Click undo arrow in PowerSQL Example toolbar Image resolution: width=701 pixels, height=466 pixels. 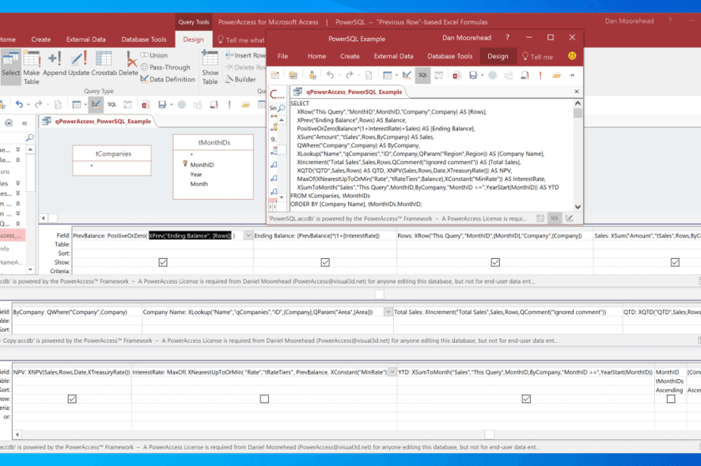coord(331,75)
